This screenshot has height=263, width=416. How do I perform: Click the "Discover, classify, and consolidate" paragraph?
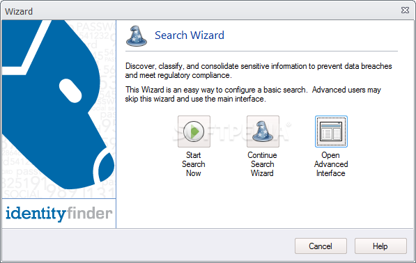(x=259, y=71)
